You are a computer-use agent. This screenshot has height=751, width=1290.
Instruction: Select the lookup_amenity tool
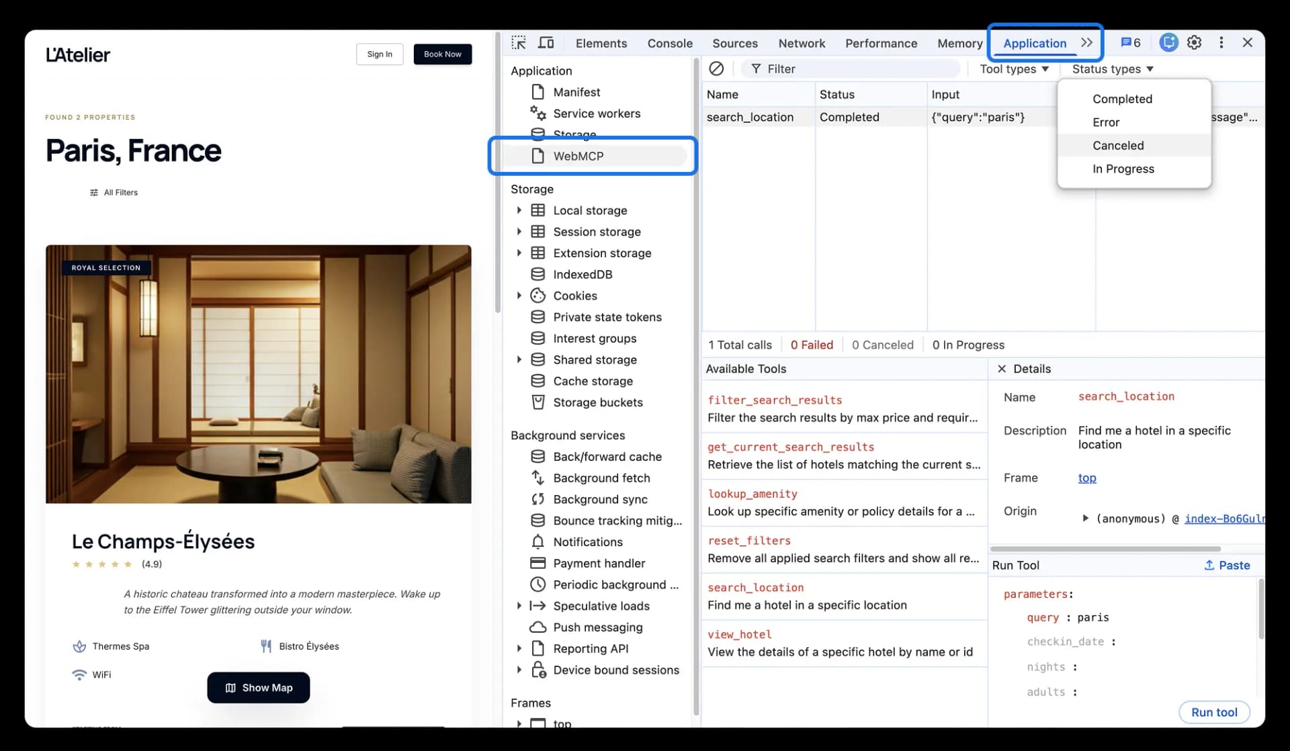[x=844, y=502]
